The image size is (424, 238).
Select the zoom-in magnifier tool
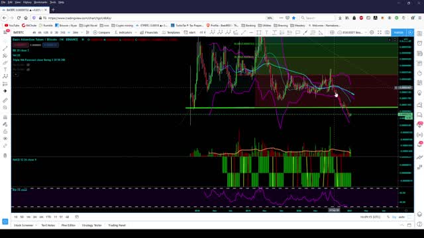coord(5,108)
